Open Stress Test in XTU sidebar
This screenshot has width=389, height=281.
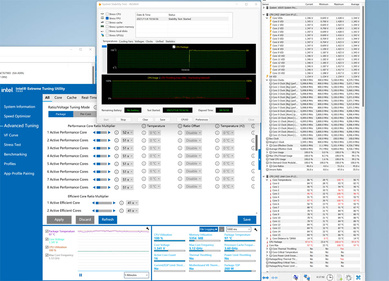[12, 145]
